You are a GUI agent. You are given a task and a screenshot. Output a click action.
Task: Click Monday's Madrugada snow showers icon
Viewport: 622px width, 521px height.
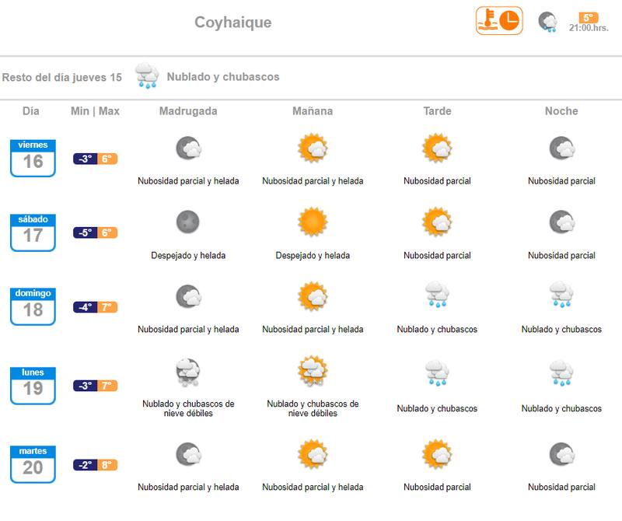[x=188, y=372]
